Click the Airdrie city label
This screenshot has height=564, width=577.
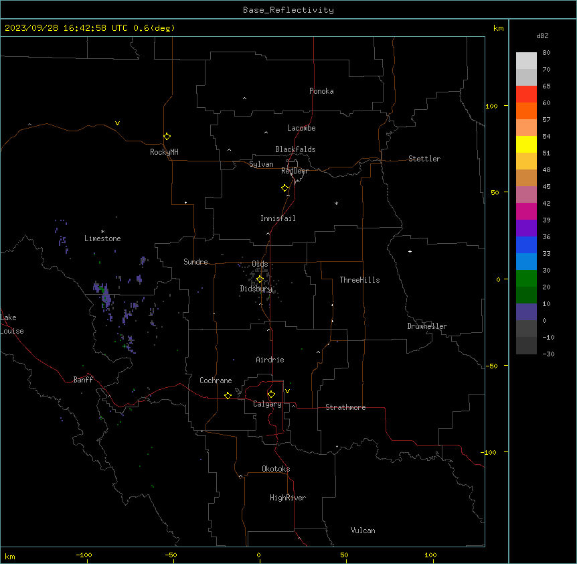point(270,360)
